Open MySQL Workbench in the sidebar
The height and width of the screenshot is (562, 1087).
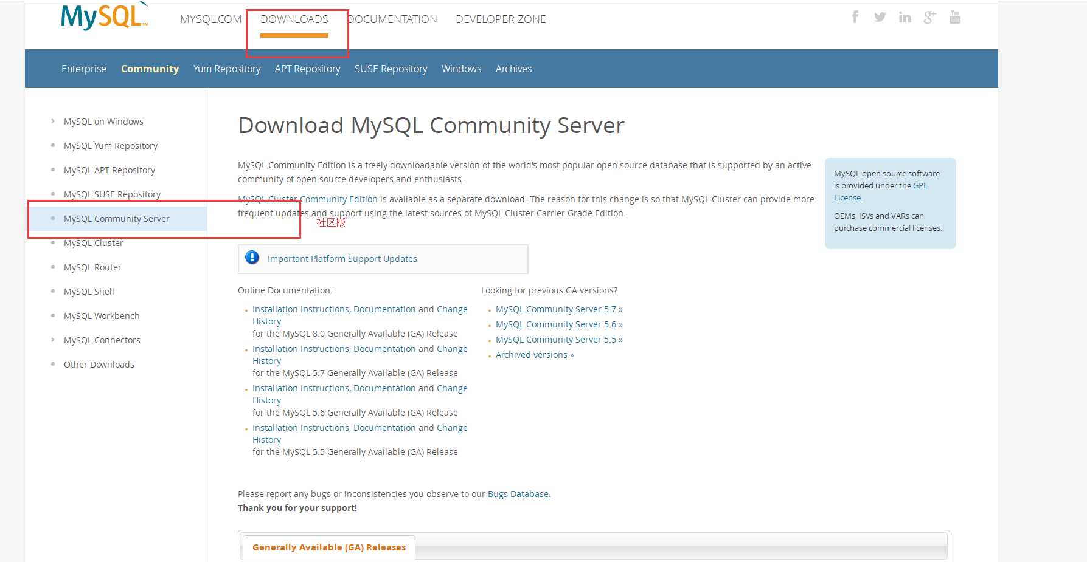pos(102,316)
